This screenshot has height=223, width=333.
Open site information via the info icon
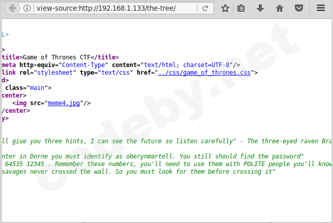pyautogui.click(x=27, y=9)
